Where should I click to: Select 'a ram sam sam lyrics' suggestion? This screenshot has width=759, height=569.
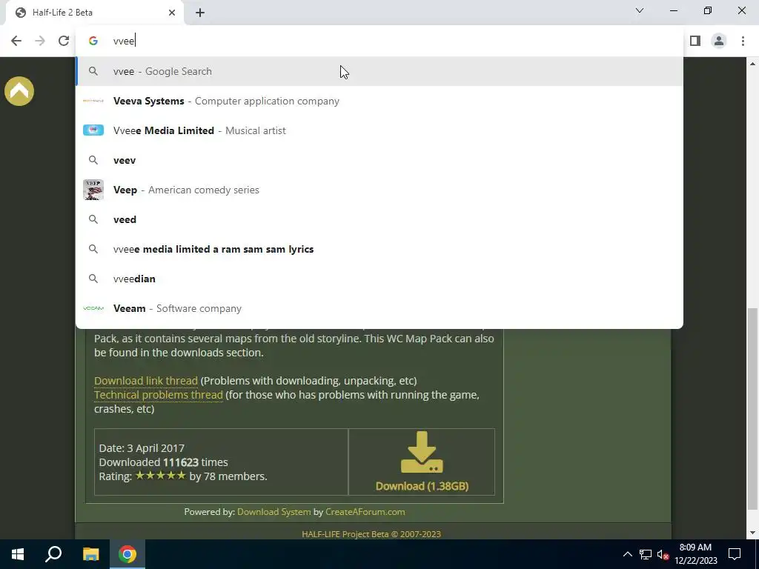[379, 249]
